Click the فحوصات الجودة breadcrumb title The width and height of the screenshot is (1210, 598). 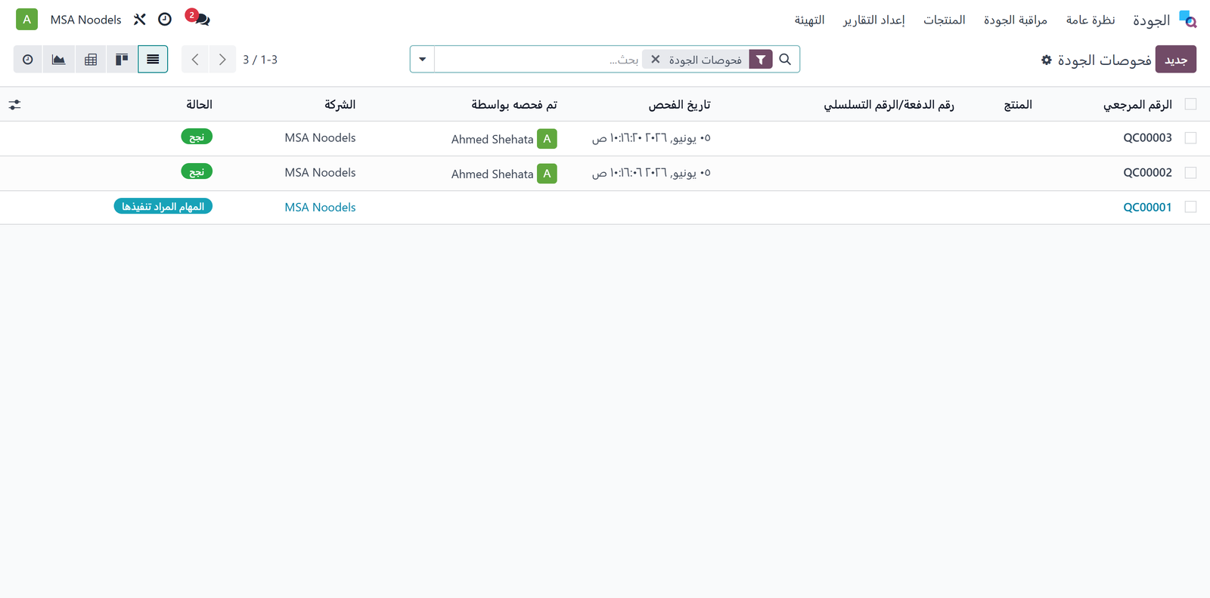[1104, 60]
